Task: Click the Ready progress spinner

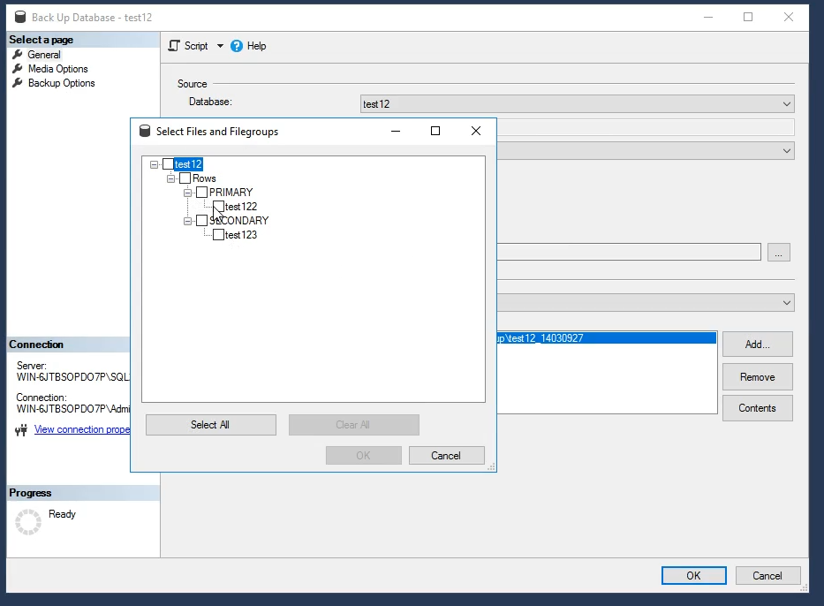Action: click(x=28, y=522)
